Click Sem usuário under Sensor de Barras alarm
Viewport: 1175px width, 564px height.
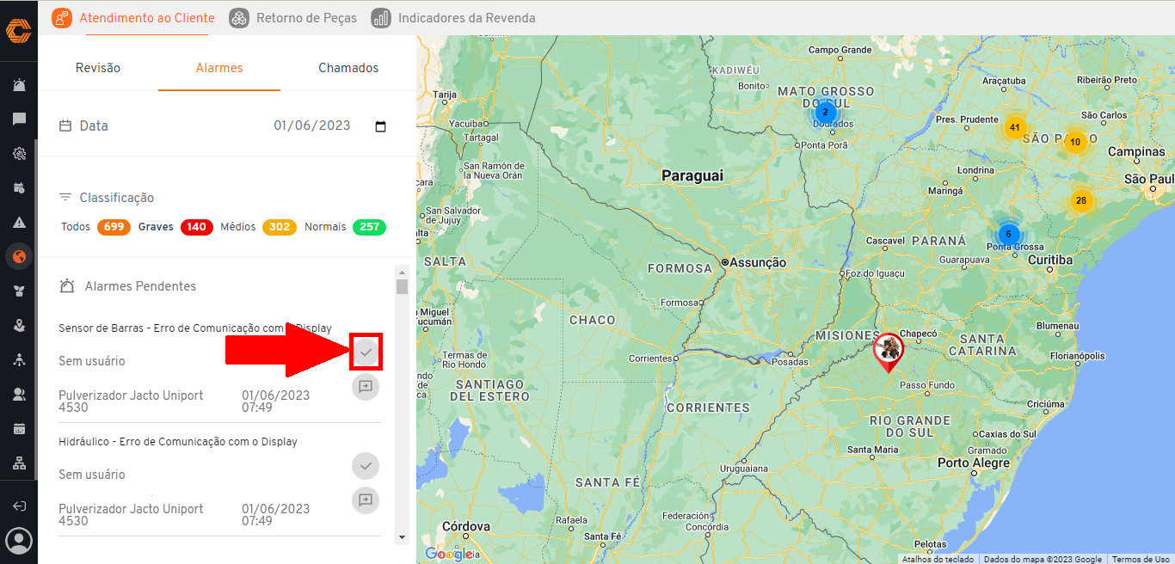click(x=92, y=361)
